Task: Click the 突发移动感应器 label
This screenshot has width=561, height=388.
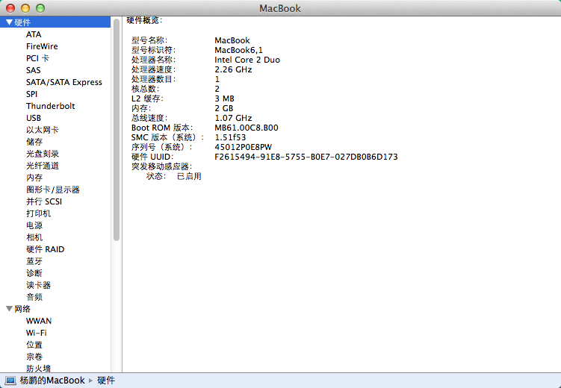Action: [x=161, y=166]
